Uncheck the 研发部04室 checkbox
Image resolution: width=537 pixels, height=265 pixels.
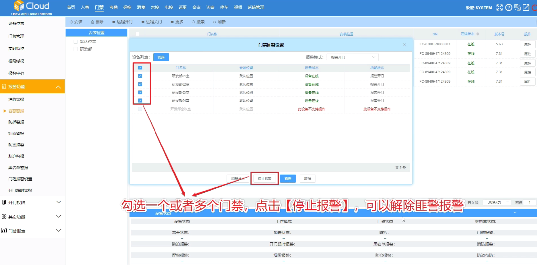point(140,101)
